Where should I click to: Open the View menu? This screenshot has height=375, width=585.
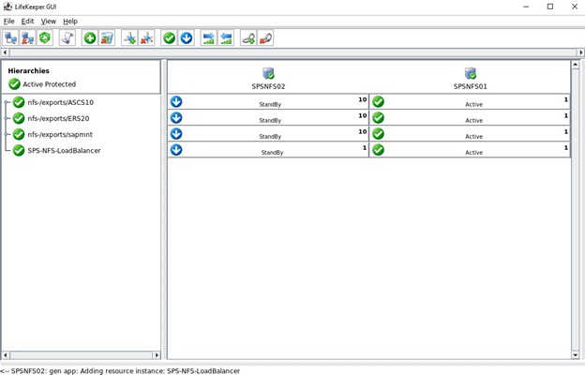click(49, 22)
